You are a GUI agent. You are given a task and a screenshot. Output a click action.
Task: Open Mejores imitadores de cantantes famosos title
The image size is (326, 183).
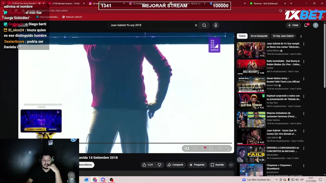(x=282, y=115)
